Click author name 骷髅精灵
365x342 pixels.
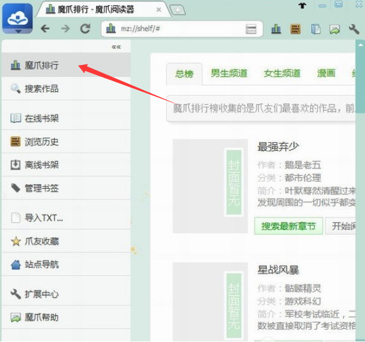[303, 288]
